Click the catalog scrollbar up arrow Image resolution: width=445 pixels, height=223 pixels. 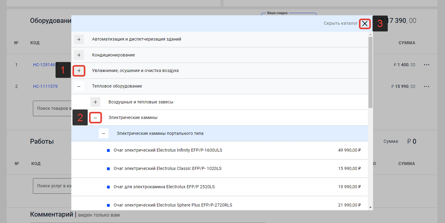pos(371,34)
